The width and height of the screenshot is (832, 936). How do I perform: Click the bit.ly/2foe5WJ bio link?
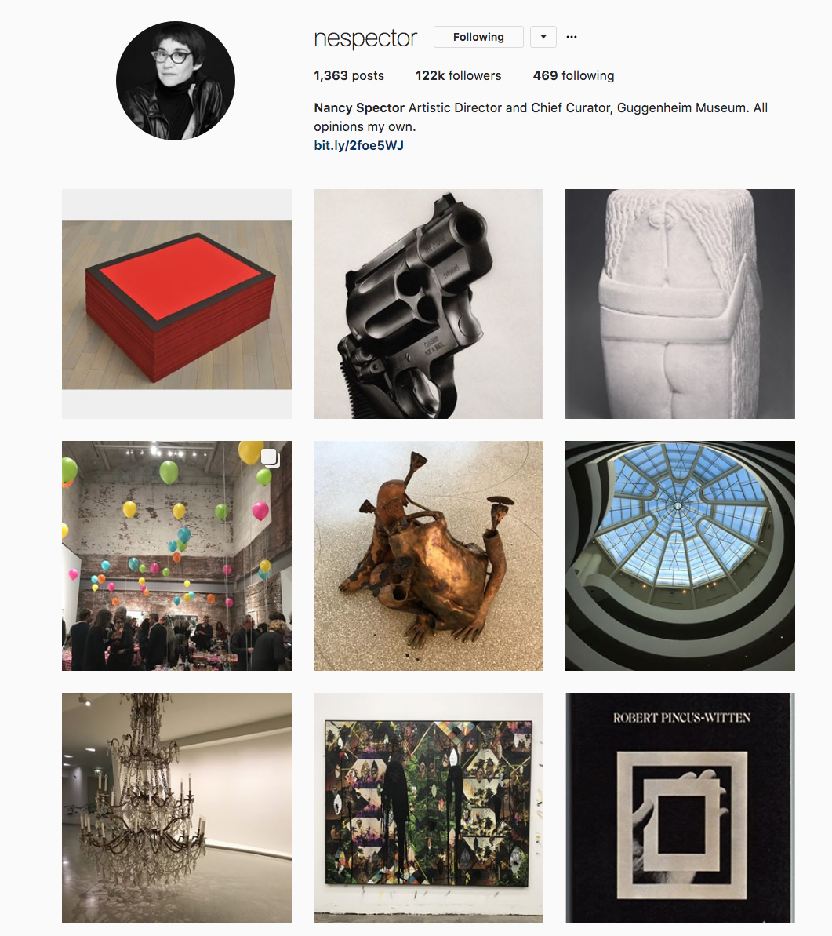pyautogui.click(x=358, y=146)
